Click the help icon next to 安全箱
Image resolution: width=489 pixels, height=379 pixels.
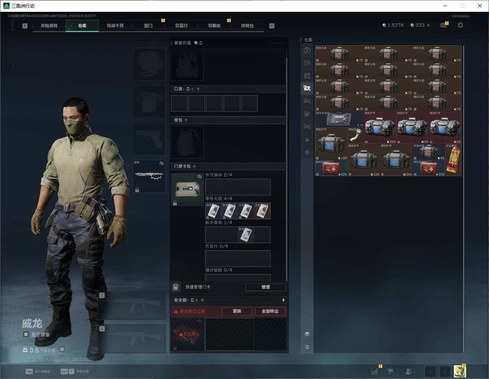tap(202, 300)
